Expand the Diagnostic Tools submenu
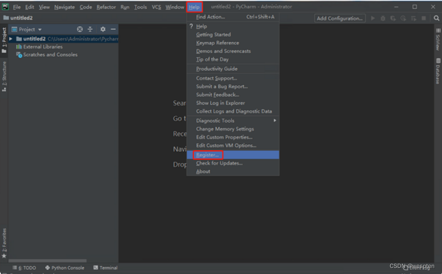 (233, 121)
